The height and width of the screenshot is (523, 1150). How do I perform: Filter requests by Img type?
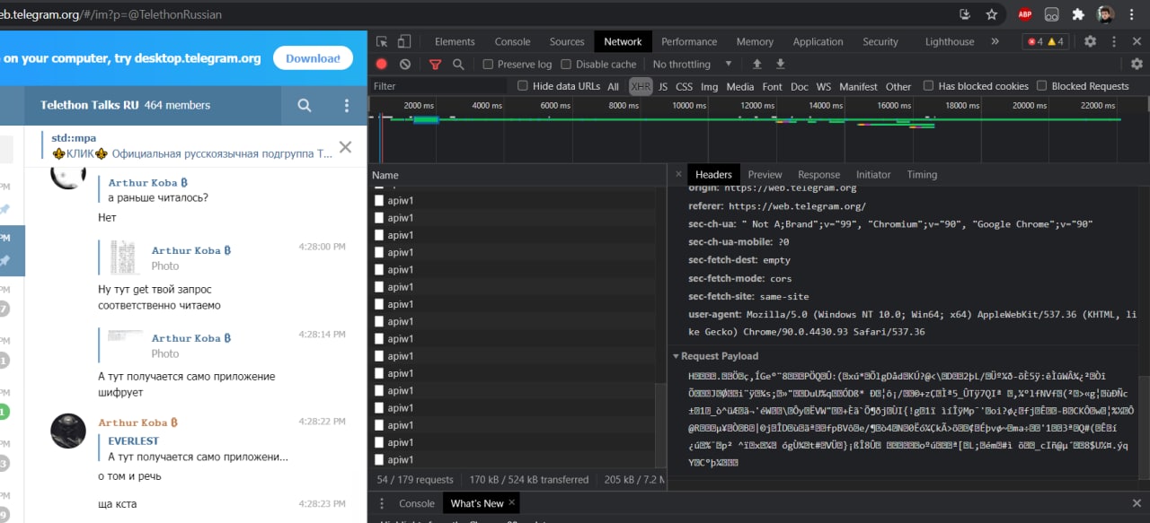(x=709, y=86)
